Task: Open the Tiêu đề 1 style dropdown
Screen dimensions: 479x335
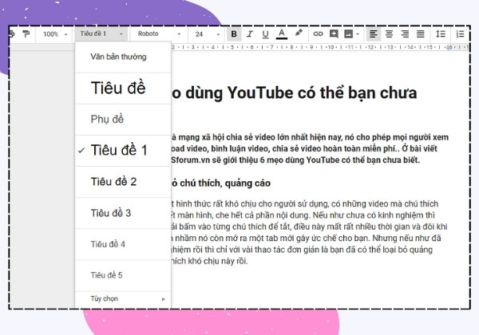Action: (x=101, y=33)
